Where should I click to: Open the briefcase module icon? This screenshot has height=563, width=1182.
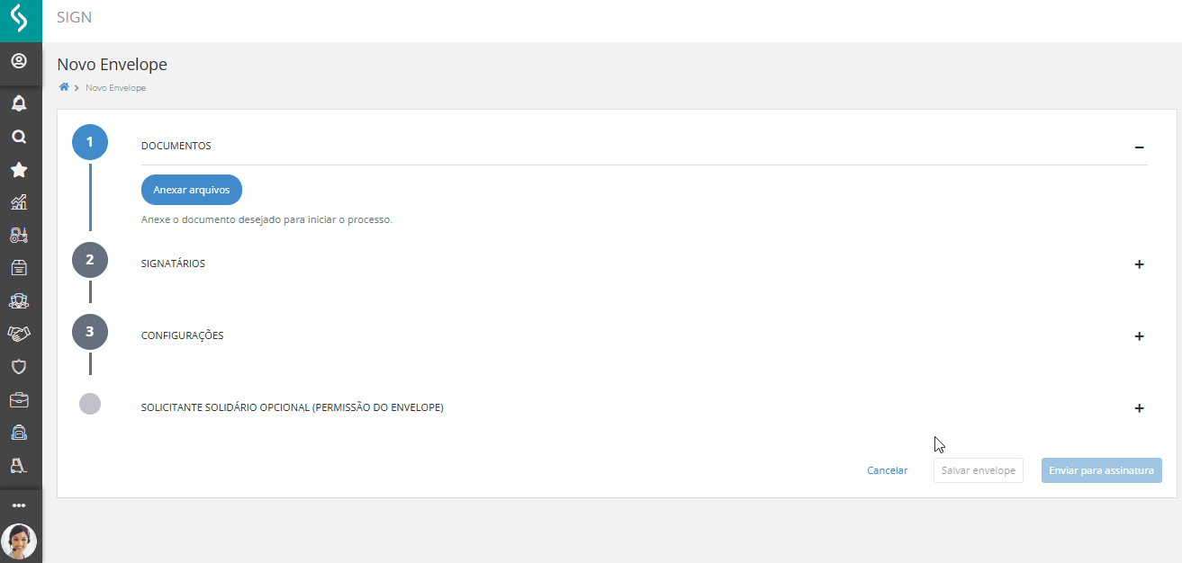(19, 400)
